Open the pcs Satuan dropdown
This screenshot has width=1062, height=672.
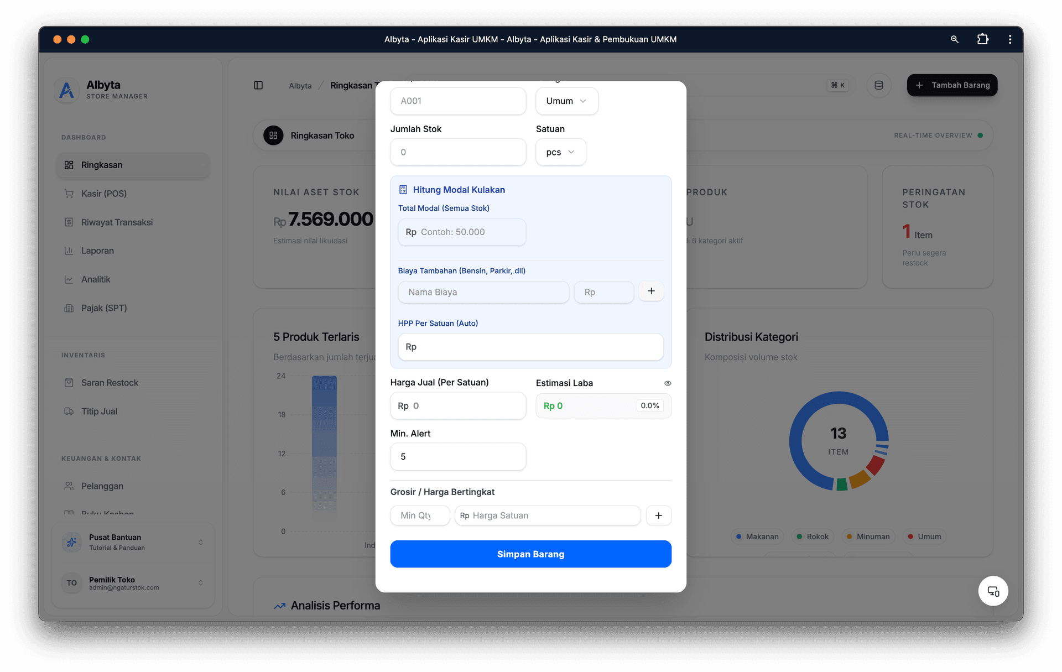(560, 152)
